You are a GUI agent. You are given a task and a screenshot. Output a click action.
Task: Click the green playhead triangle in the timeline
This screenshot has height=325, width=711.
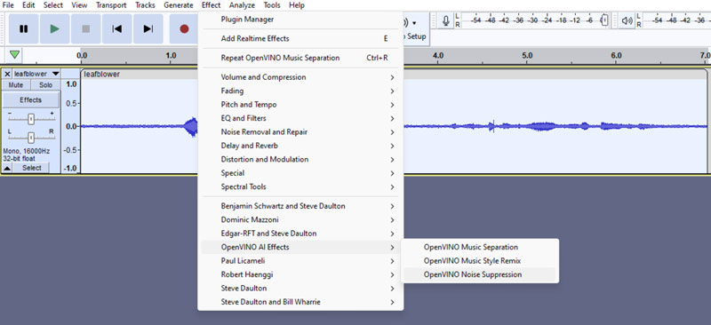(15, 55)
